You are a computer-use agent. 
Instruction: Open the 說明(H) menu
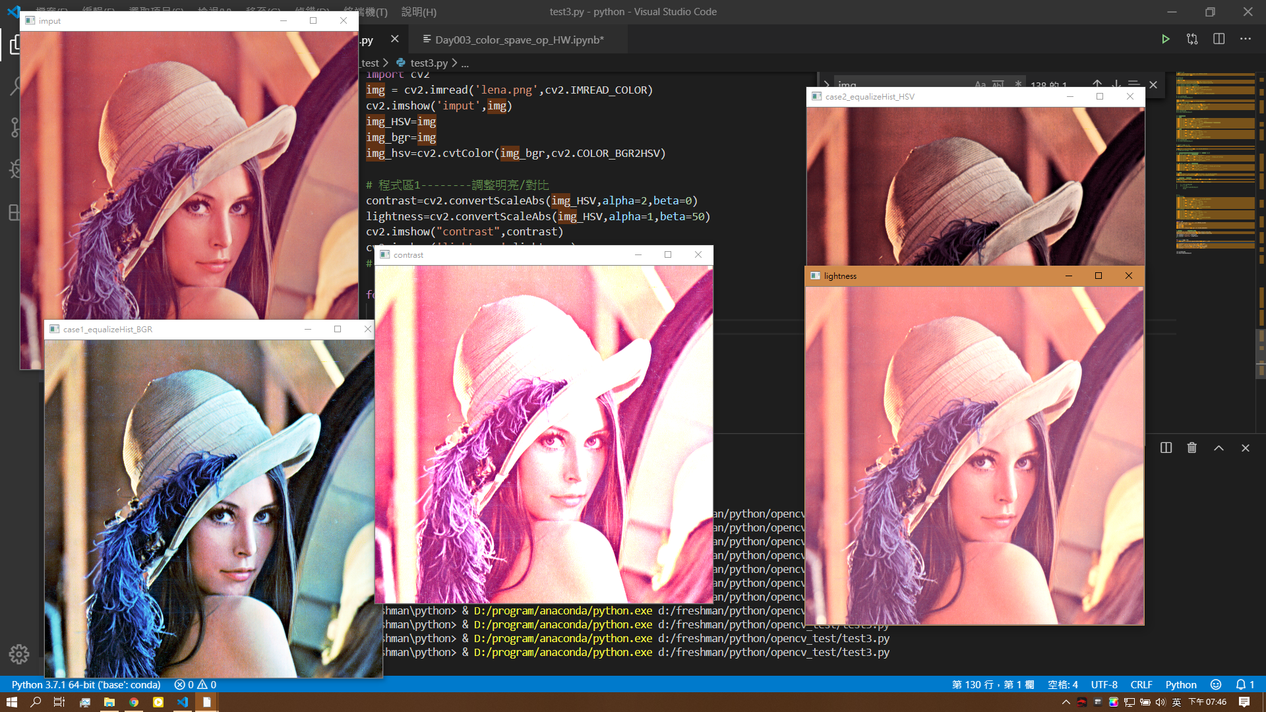pyautogui.click(x=419, y=11)
